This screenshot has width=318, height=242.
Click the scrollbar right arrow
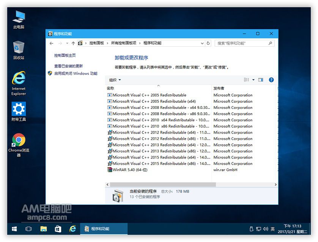[x=275, y=185]
